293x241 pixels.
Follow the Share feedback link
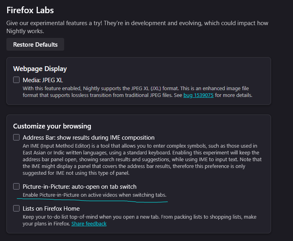89,224
